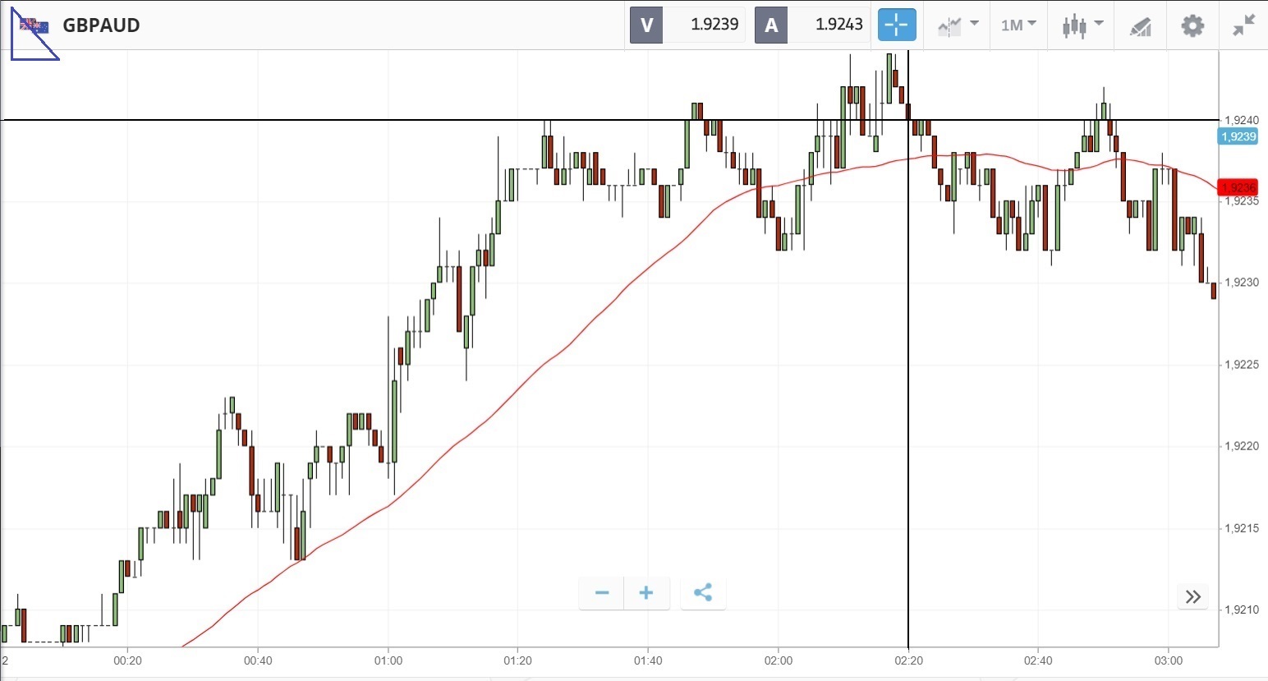1268x681 pixels.
Task: Open the candlestick chart type dropdown
Action: tap(1081, 25)
